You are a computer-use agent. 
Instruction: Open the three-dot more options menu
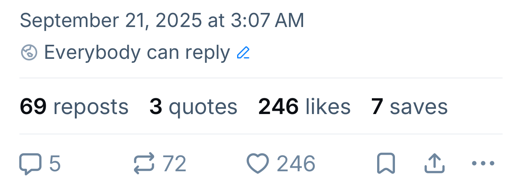click(x=483, y=164)
